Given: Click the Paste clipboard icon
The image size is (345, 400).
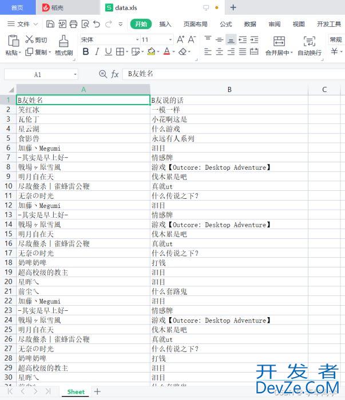Looking at the screenshot, I should click(x=13, y=41).
